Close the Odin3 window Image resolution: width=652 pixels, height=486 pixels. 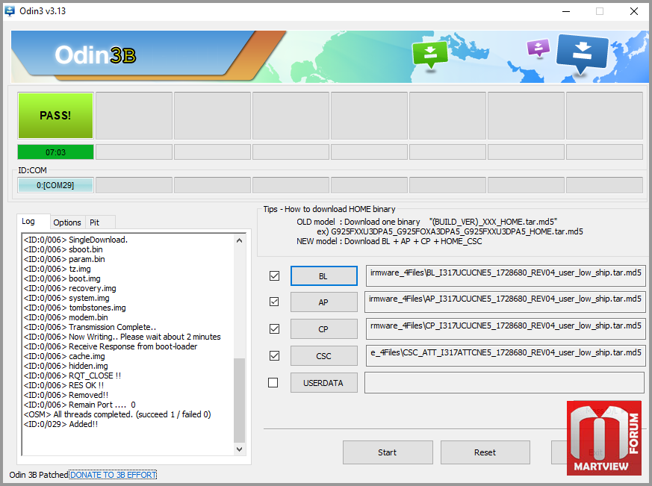coord(634,11)
